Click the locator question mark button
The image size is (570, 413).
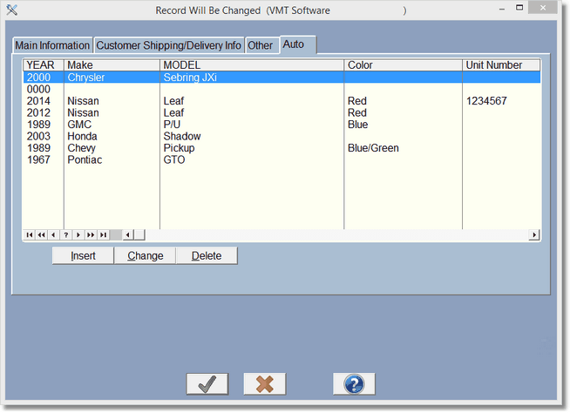[65, 235]
